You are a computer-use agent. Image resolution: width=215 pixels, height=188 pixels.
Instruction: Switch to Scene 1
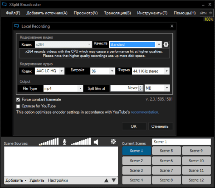click(137, 151)
